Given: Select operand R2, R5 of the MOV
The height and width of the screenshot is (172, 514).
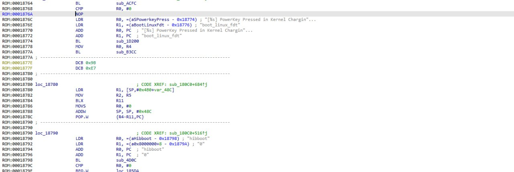Looking at the screenshot, I should [124, 96].
